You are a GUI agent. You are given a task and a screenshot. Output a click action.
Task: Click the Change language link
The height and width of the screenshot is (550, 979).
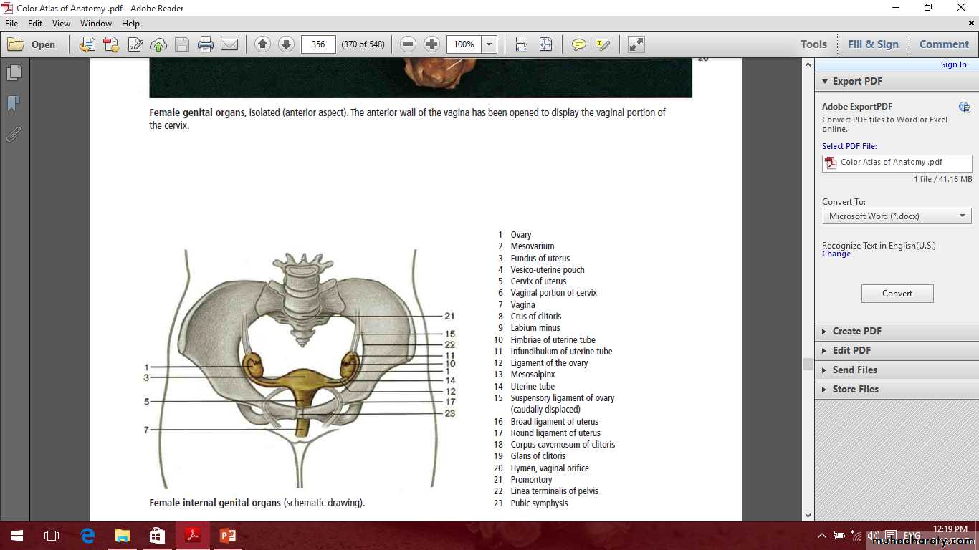[836, 254]
